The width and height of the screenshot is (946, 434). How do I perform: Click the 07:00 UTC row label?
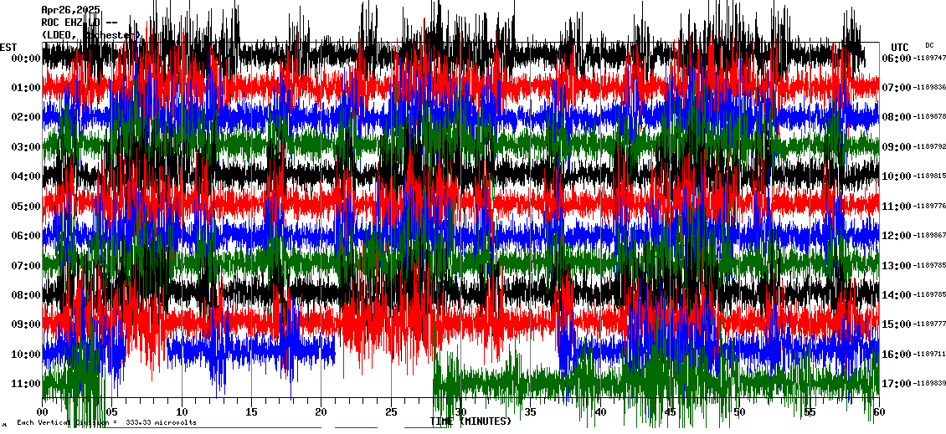tap(897, 88)
